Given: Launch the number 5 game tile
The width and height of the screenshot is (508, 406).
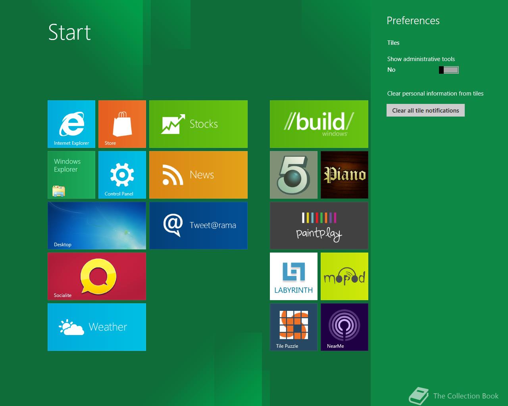Looking at the screenshot, I should click(294, 175).
